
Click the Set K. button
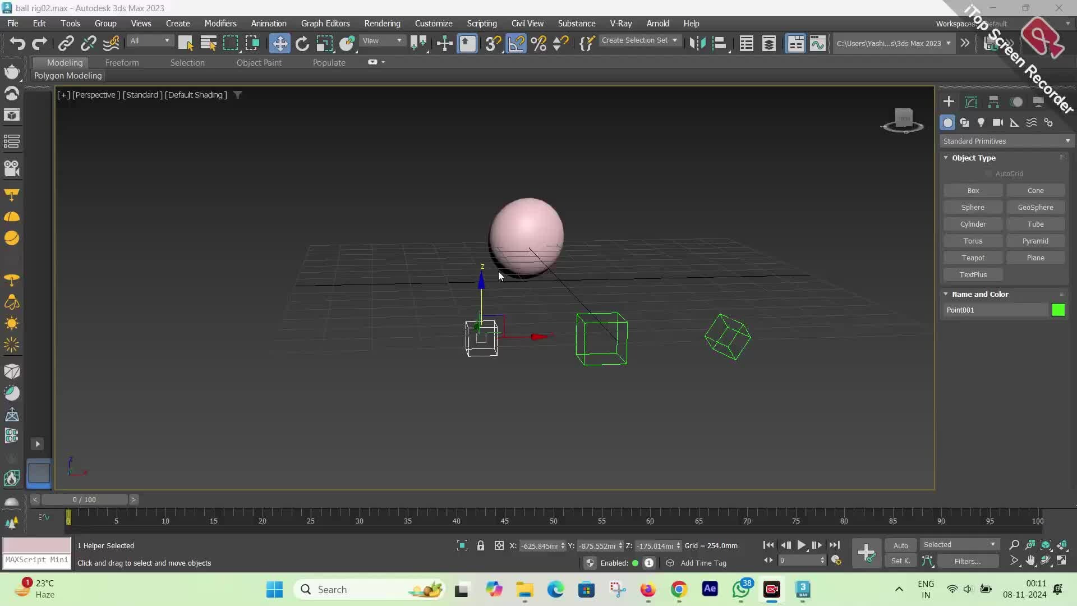pyautogui.click(x=900, y=561)
